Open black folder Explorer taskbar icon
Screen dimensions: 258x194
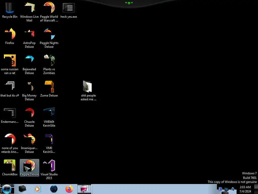pyautogui.click(x=22, y=189)
